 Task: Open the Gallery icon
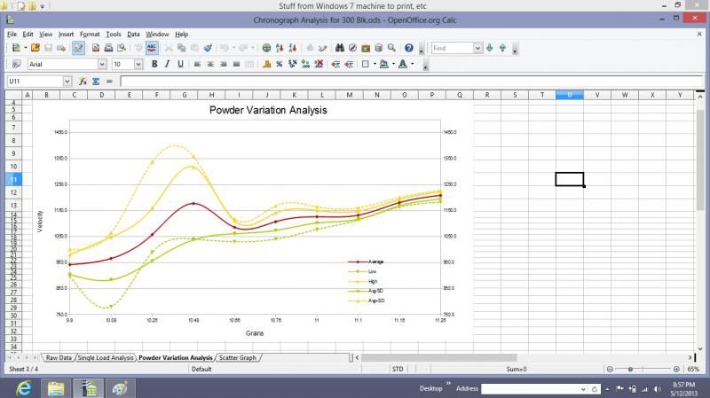tap(366, 48)
